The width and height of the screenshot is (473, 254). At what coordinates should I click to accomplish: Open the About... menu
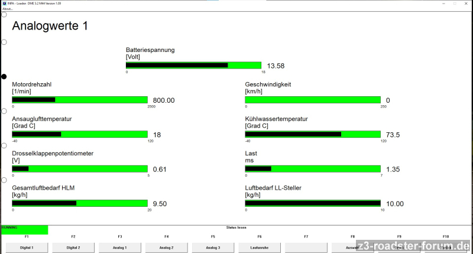[x=8, y=8]
